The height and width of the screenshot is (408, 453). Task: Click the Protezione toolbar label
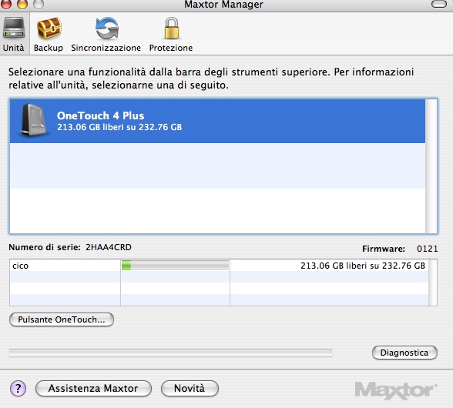171,48
